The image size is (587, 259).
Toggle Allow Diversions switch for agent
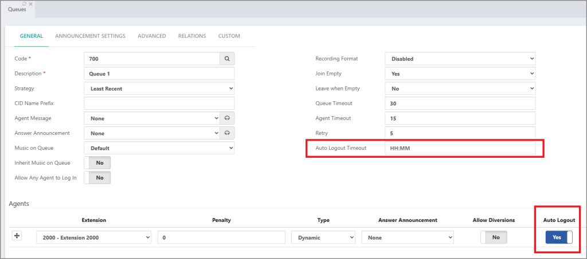point(494,237)
